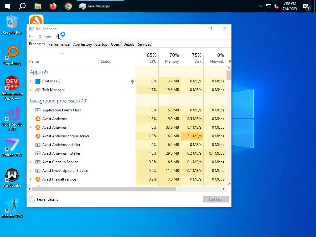The image size is (316, 237).
Task: Sort by the 70% Memory column
Action: tap(170, 58)
